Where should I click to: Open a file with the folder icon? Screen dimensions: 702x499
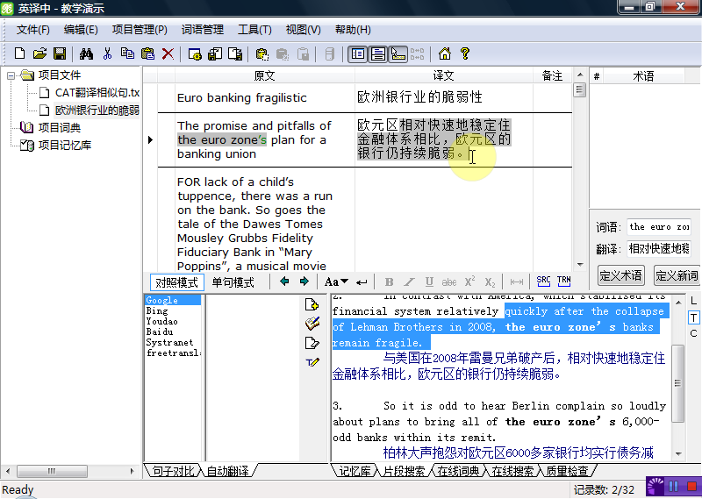[39, 53]
